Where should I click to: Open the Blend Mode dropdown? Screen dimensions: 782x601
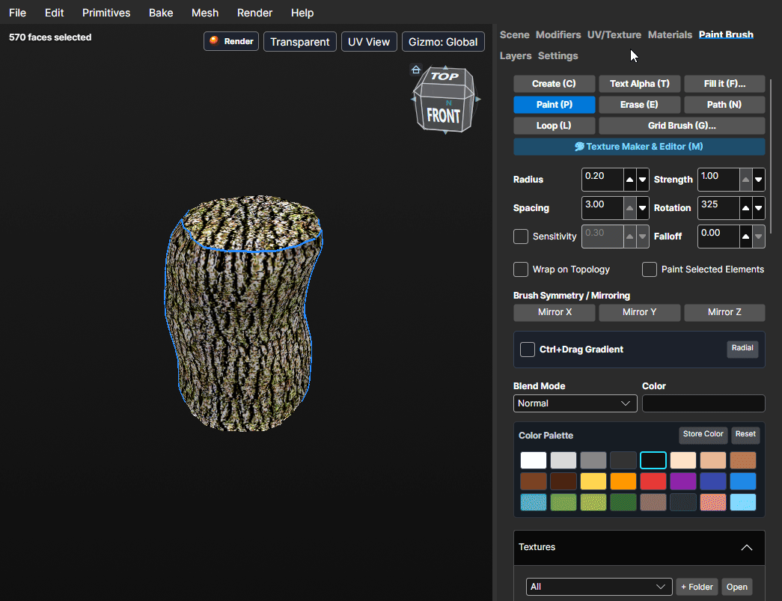(575, 403)
